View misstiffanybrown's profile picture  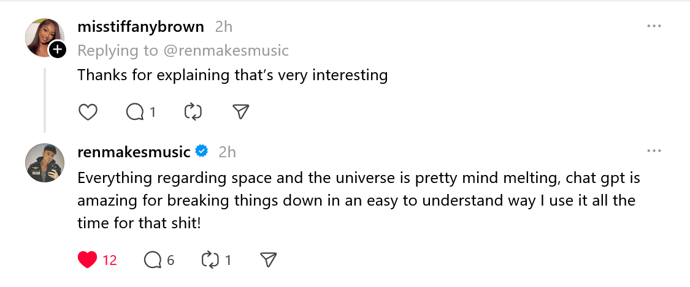pyautogui.click(x=44, y=38)
